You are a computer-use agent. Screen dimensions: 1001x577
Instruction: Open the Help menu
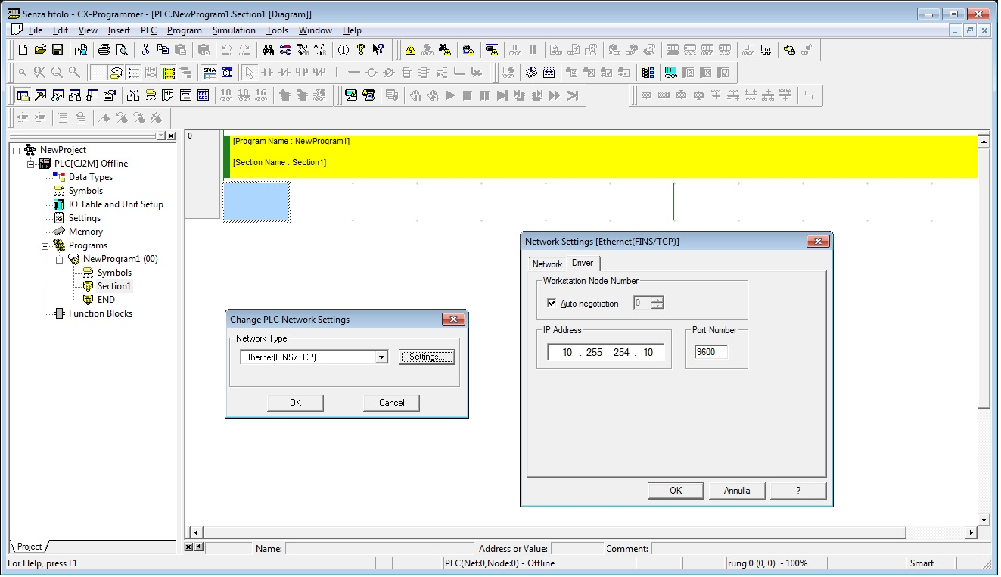pos(352,30)
